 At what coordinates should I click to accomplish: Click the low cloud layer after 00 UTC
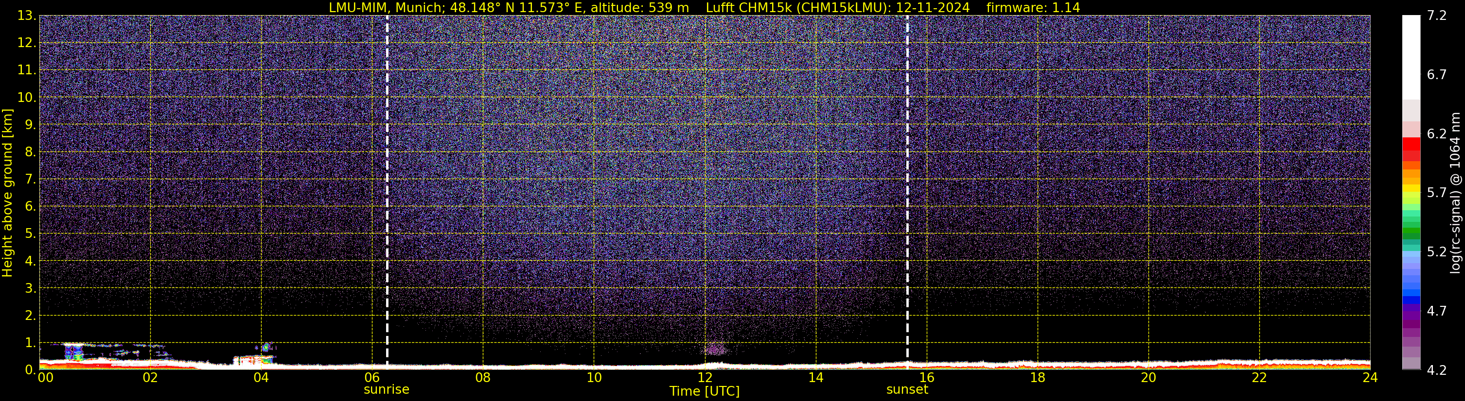tap(74, 351)
